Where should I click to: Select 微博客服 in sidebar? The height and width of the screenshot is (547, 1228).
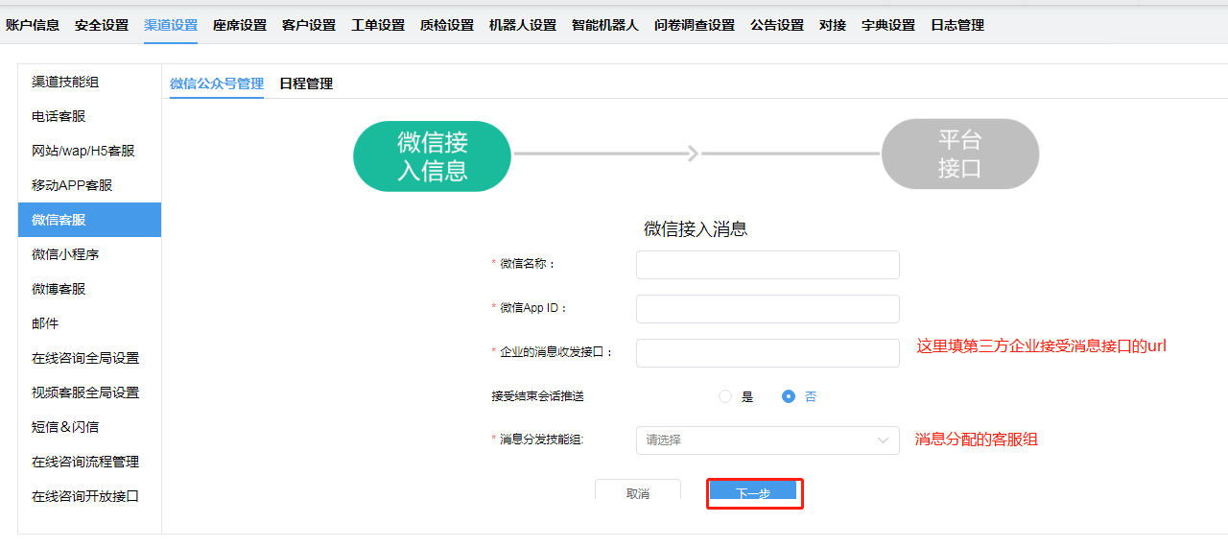pos(89,289)
